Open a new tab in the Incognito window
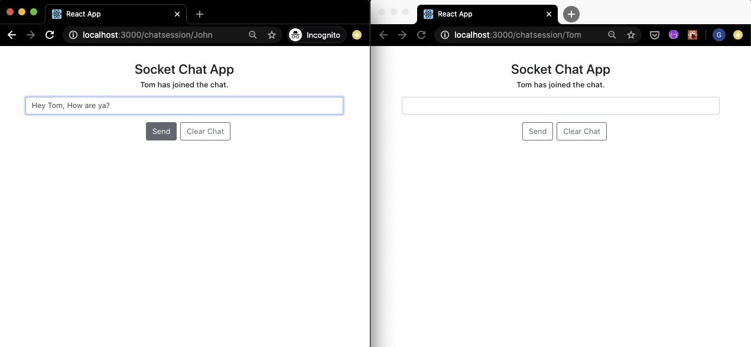The width and height of the screenshot is (751, 347). point(200,14)
